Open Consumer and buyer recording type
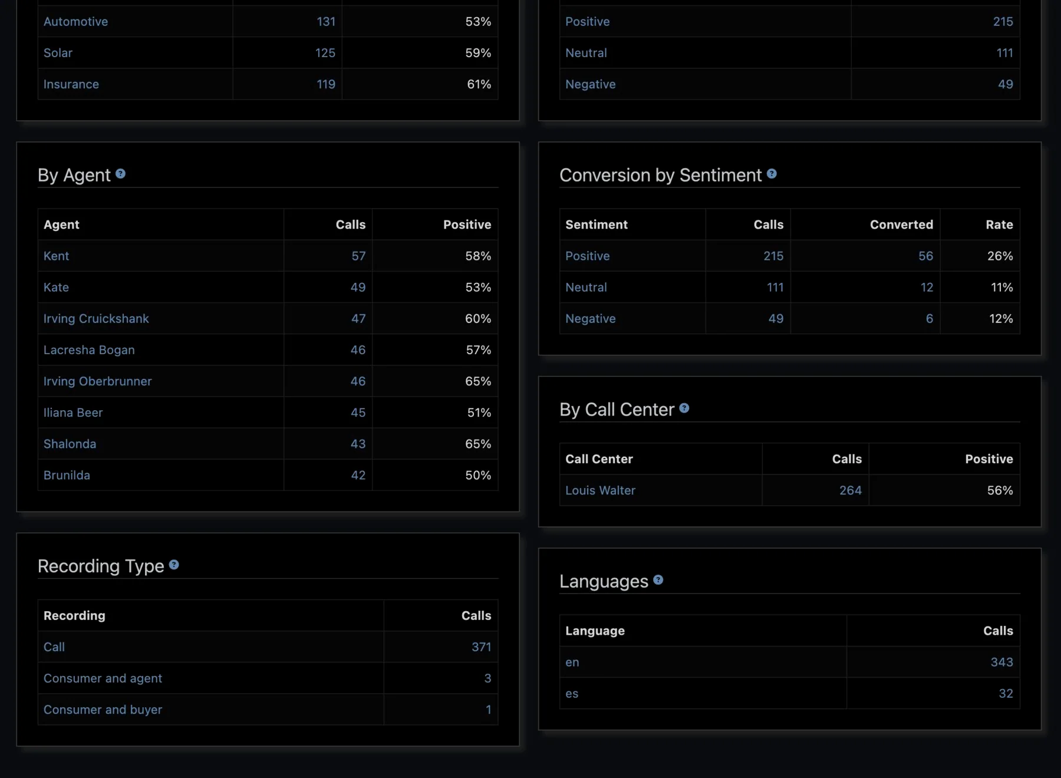This screenshot has height=778, width=1061. (x=103, y=709)
